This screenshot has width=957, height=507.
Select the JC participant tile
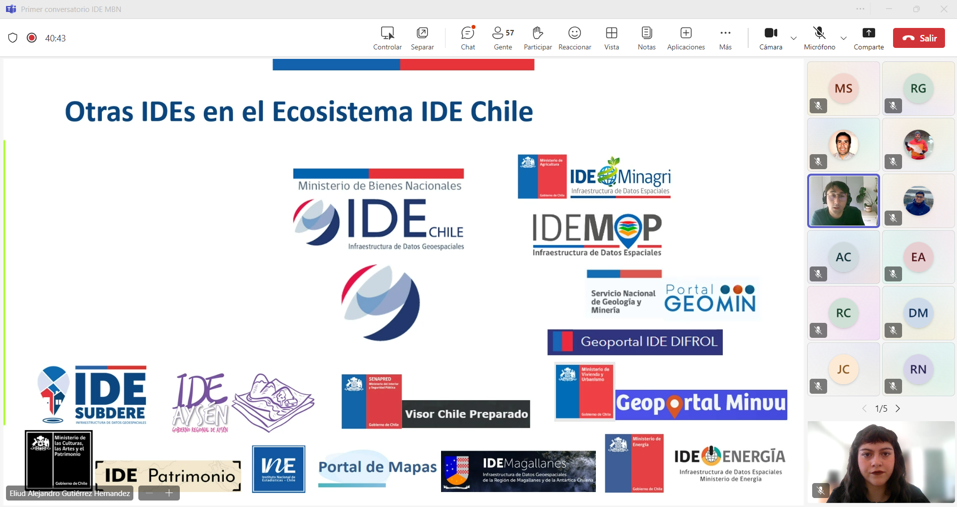(x=844, y=369)
